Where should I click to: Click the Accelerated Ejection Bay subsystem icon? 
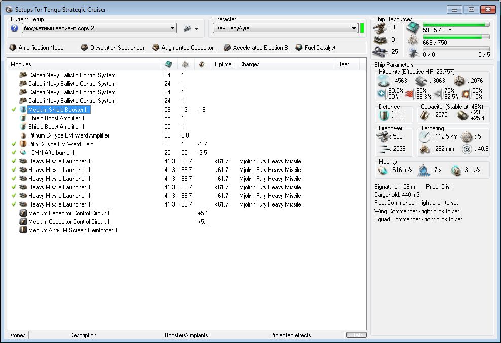point(227,48)
